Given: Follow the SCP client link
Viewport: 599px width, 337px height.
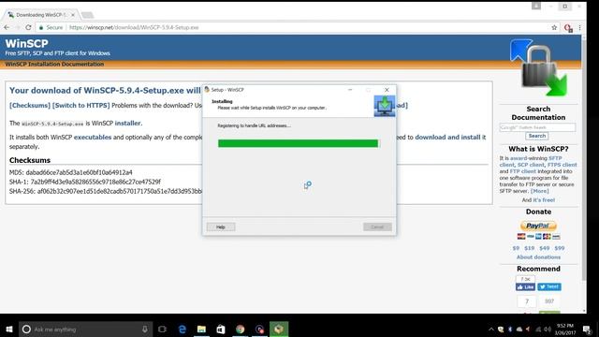Looking at the screenshot, I should point(531,165).
